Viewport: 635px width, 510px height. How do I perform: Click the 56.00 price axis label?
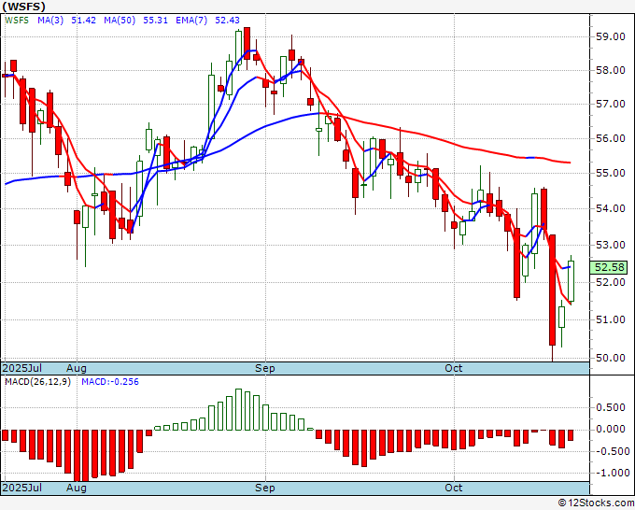click(611, 138)
